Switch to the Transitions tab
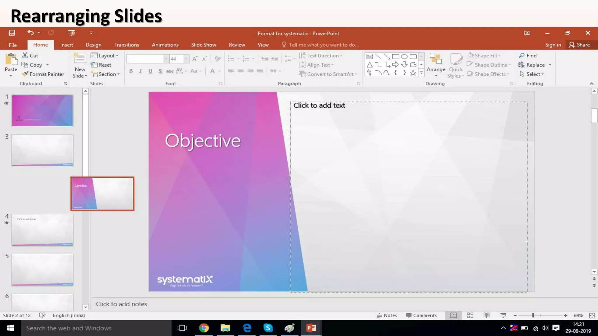This screenshot has height=336, width=598. coord(126,45)
